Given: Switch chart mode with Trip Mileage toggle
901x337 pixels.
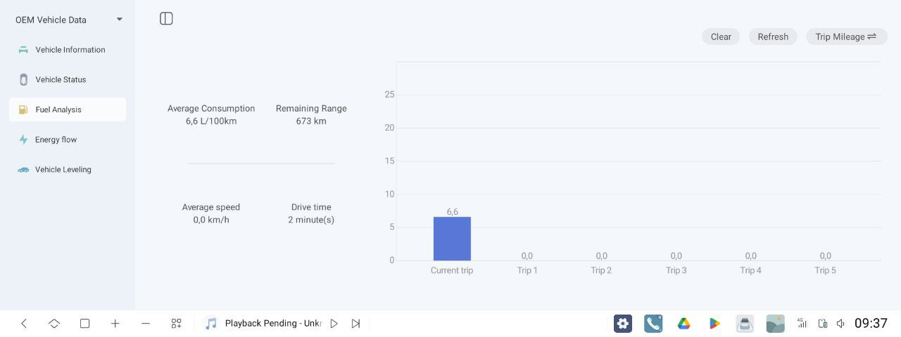Looking at the screenshot, I should pyautogui.click(x=846, y=37).
